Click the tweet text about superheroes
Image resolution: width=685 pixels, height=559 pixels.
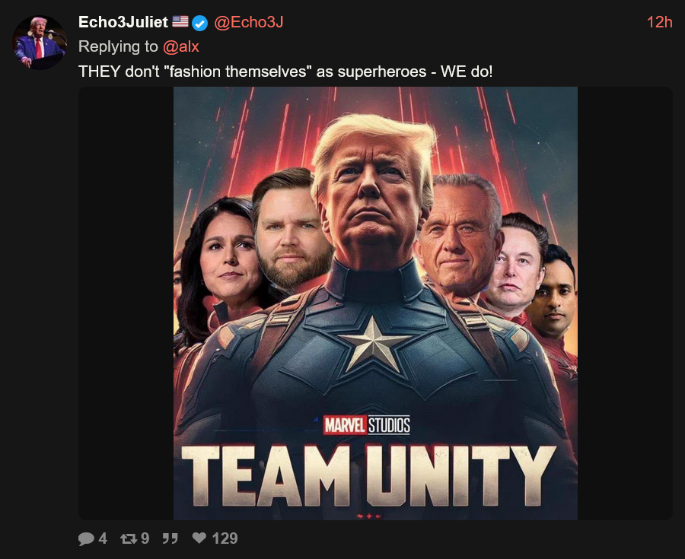285,71
